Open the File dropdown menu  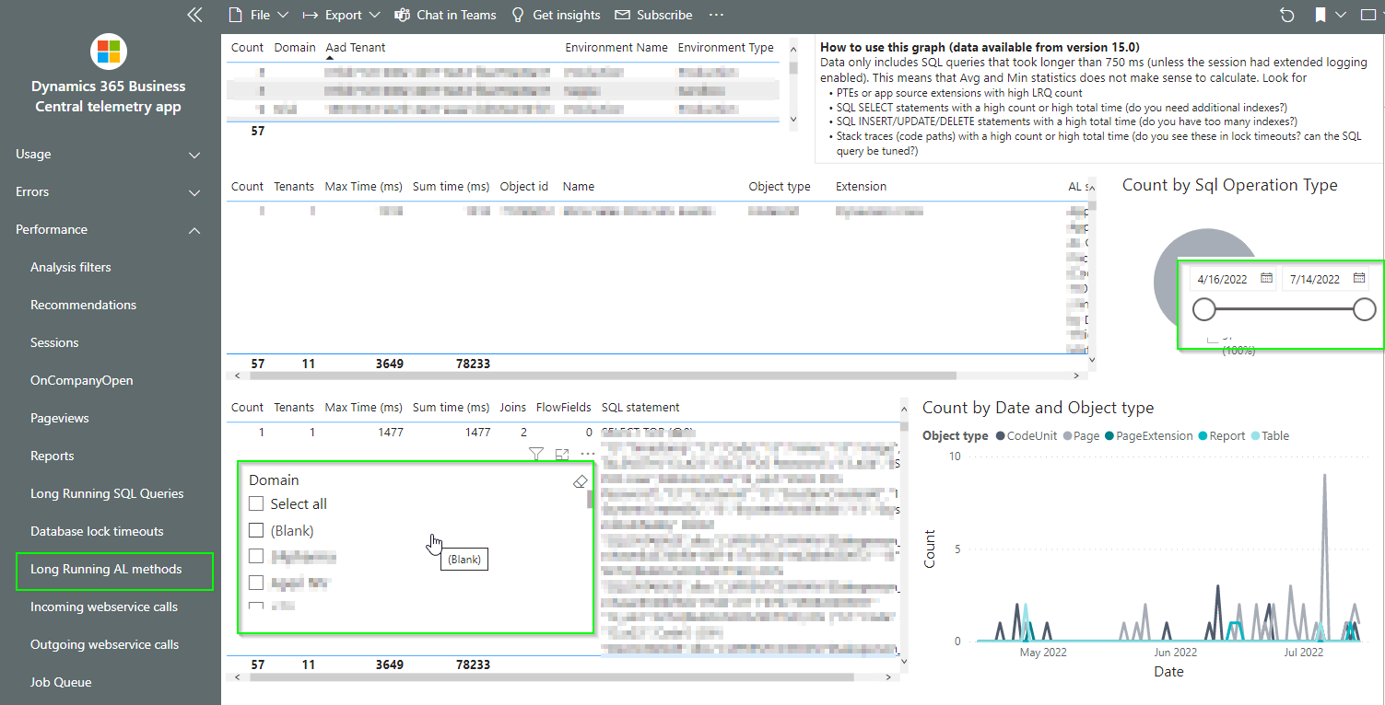(259, 14)
